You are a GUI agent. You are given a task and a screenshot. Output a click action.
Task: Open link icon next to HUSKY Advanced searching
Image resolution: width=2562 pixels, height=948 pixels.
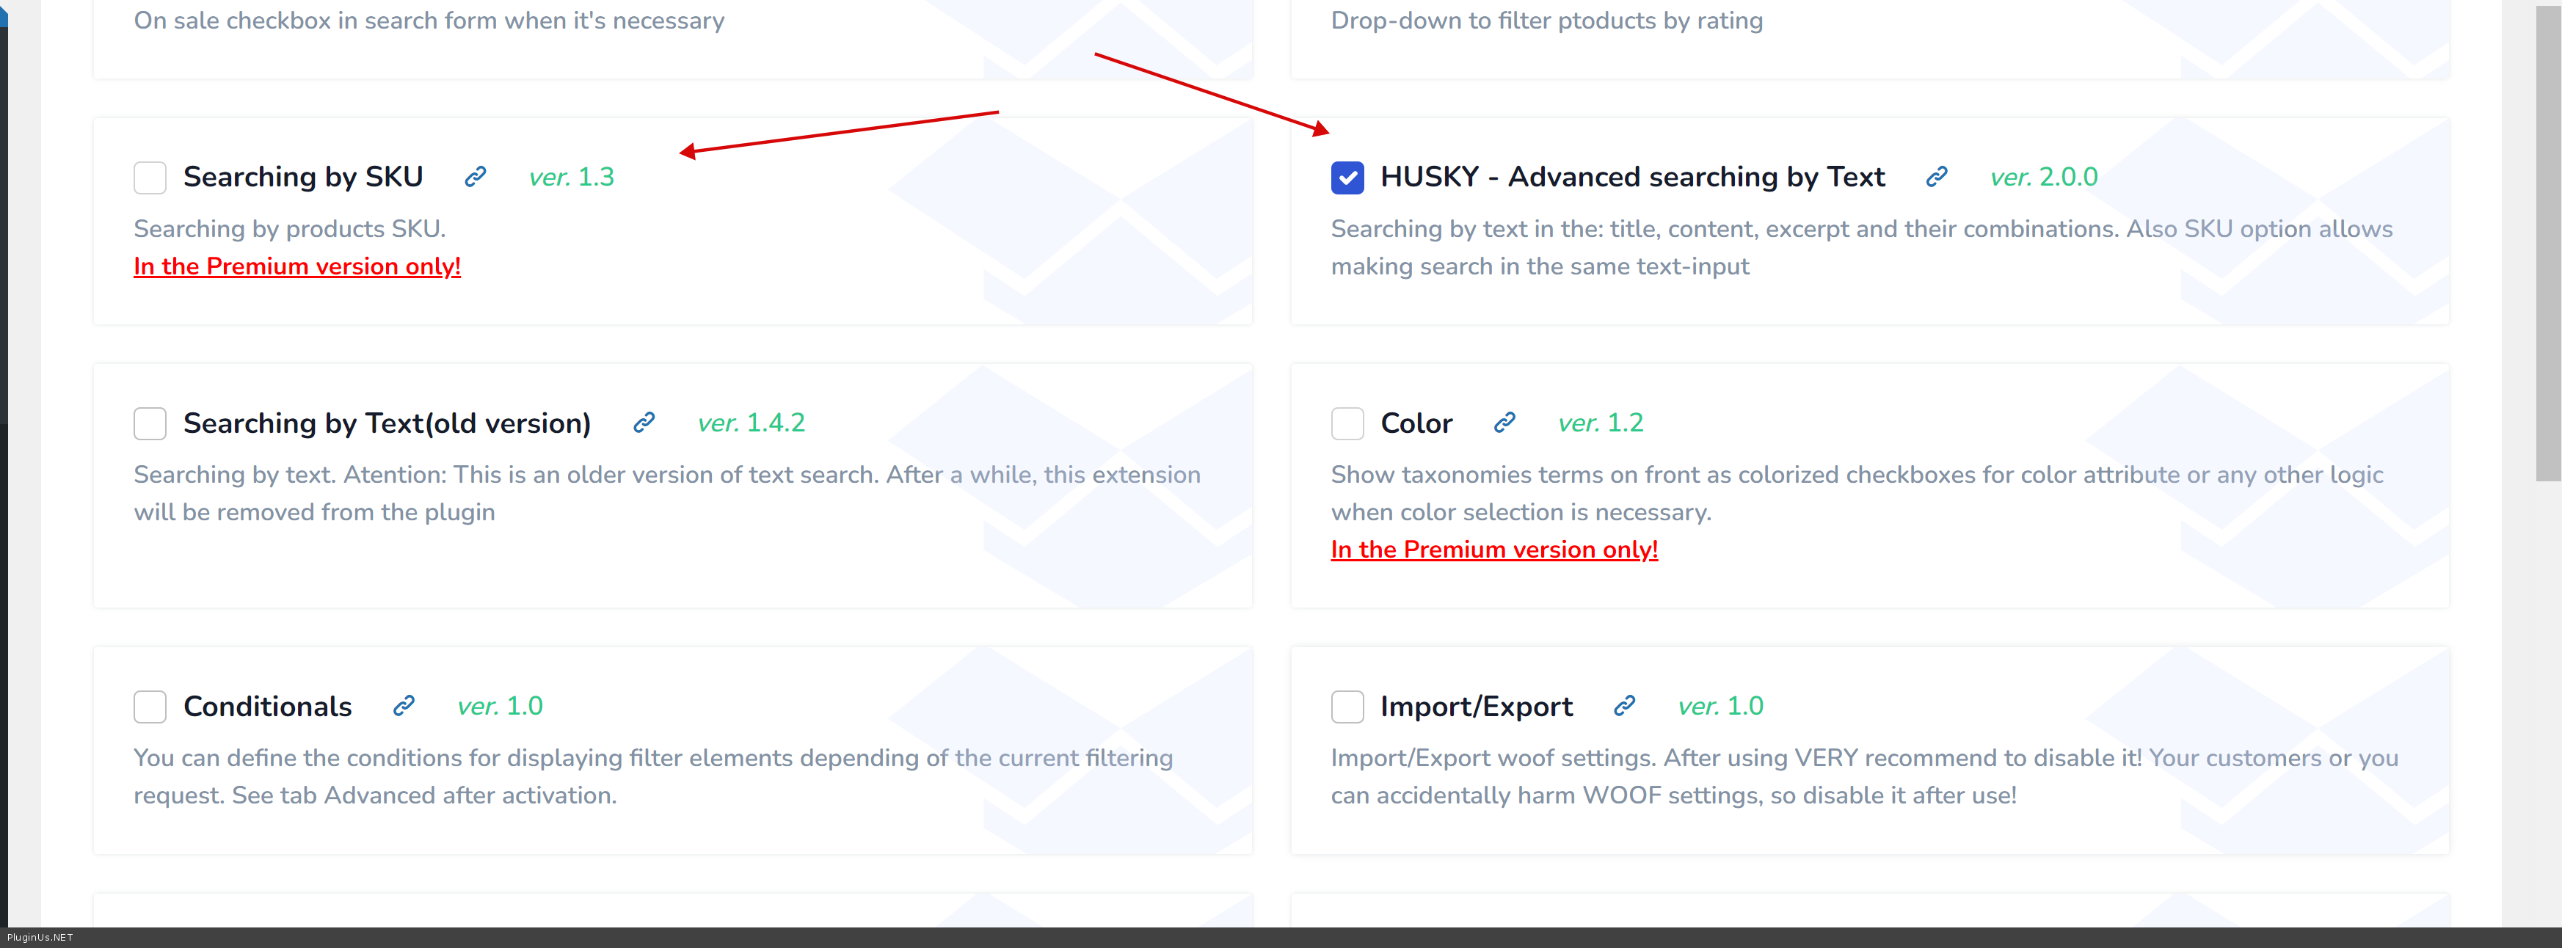click(1935, 177)
